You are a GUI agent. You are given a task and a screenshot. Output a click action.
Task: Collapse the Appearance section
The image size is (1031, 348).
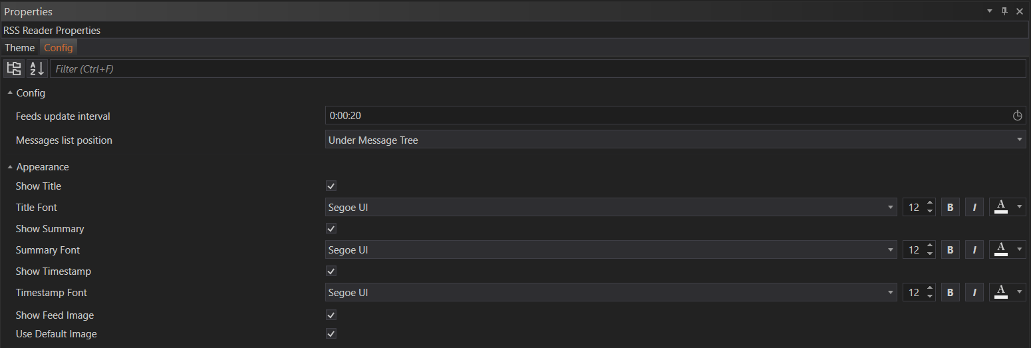[x=10, y=167]
